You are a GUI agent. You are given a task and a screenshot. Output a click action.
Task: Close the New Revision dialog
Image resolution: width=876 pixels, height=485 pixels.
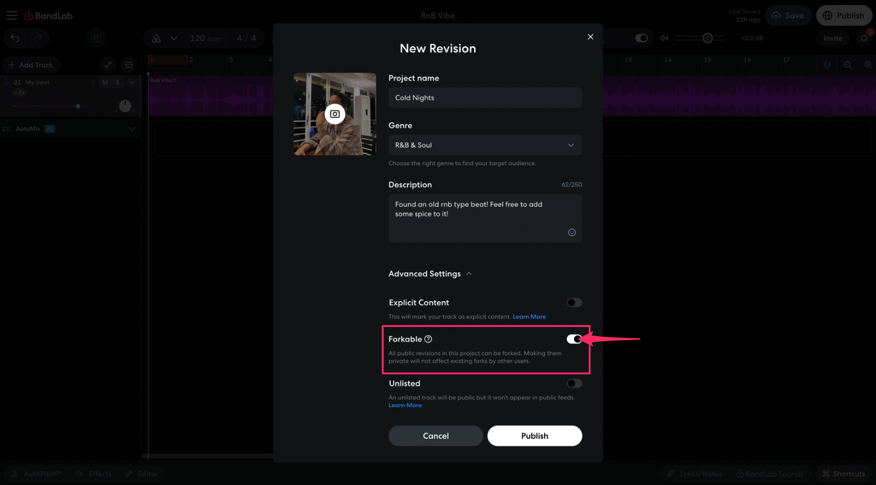click(590, 37)
